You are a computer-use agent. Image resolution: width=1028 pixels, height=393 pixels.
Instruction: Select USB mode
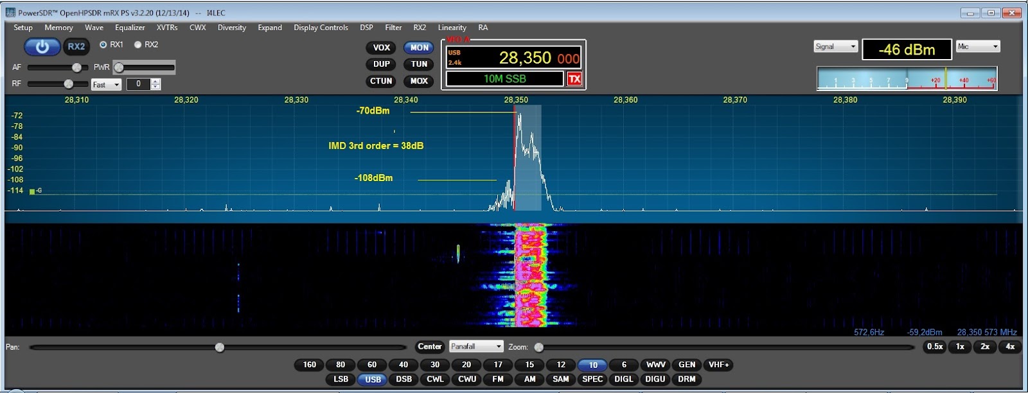point(373,380)
